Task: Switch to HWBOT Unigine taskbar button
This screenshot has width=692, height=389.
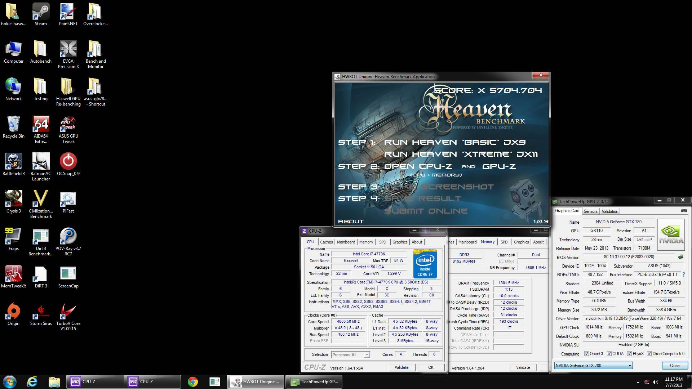Action: 256,382
